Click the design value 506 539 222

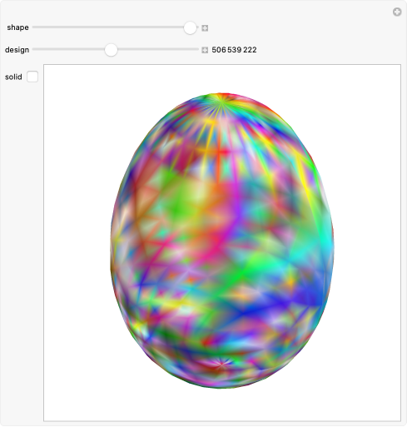234,50
